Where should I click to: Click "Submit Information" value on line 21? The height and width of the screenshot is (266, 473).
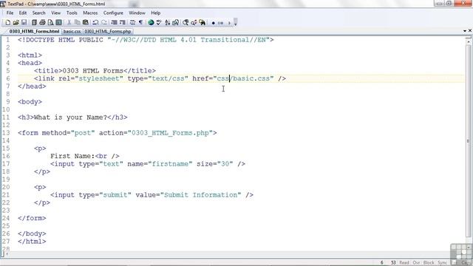coord(200,195)
